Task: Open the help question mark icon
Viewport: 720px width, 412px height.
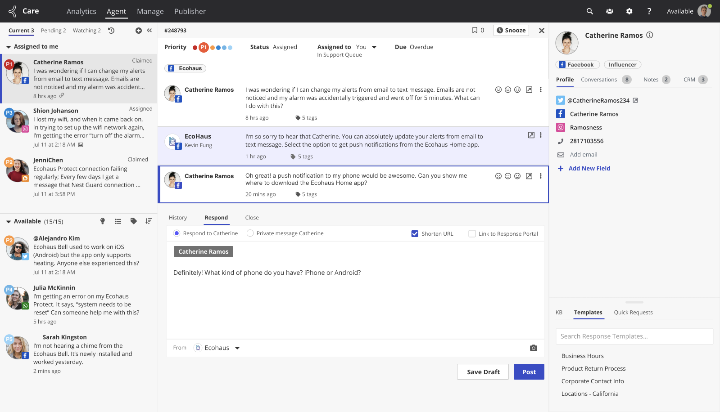Action: point(649,11)
